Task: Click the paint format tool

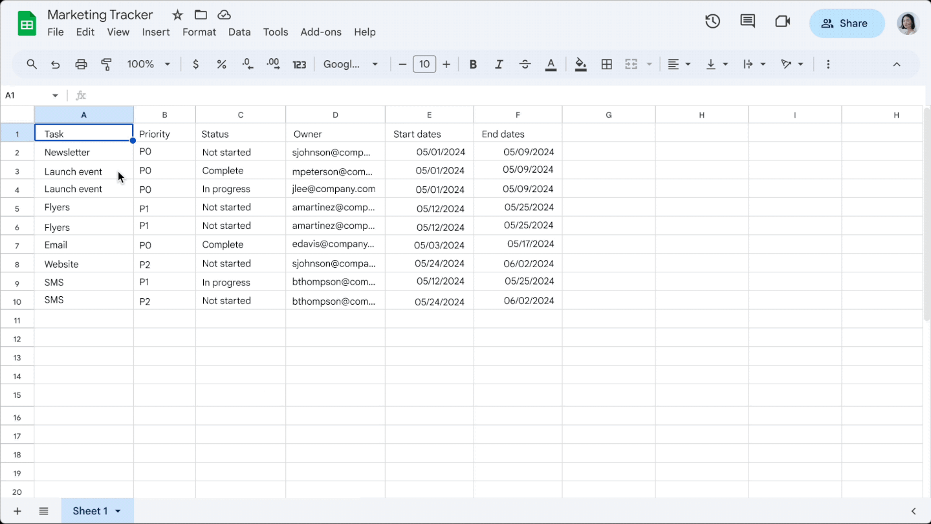Action: pyautogui.click(x=106, y=64)
